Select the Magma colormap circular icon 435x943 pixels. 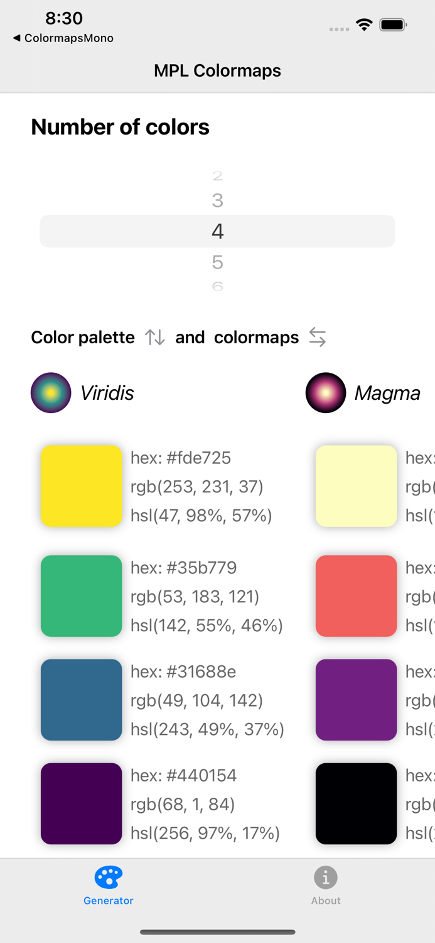click(x=326, y=392)
